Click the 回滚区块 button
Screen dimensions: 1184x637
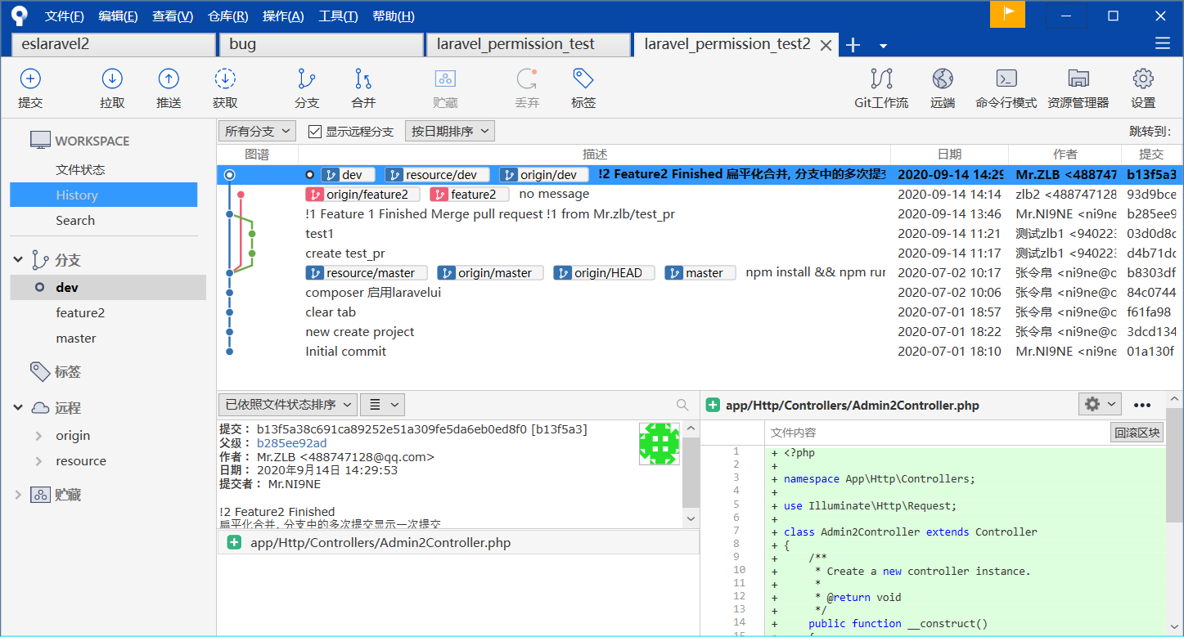click(1137, 433)
